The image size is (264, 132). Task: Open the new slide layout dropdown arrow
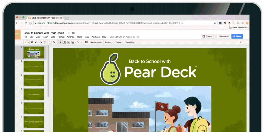click(x=28, y=42)
